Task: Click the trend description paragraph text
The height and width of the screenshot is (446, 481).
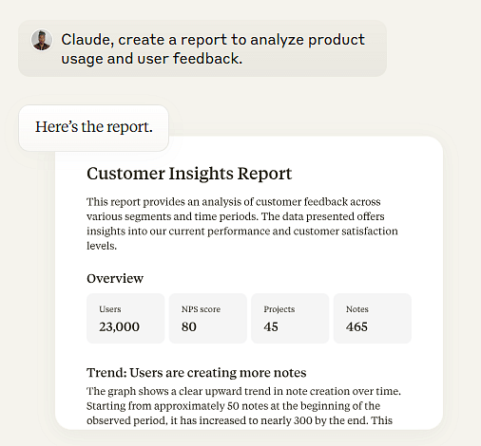Action: (243, 406)
